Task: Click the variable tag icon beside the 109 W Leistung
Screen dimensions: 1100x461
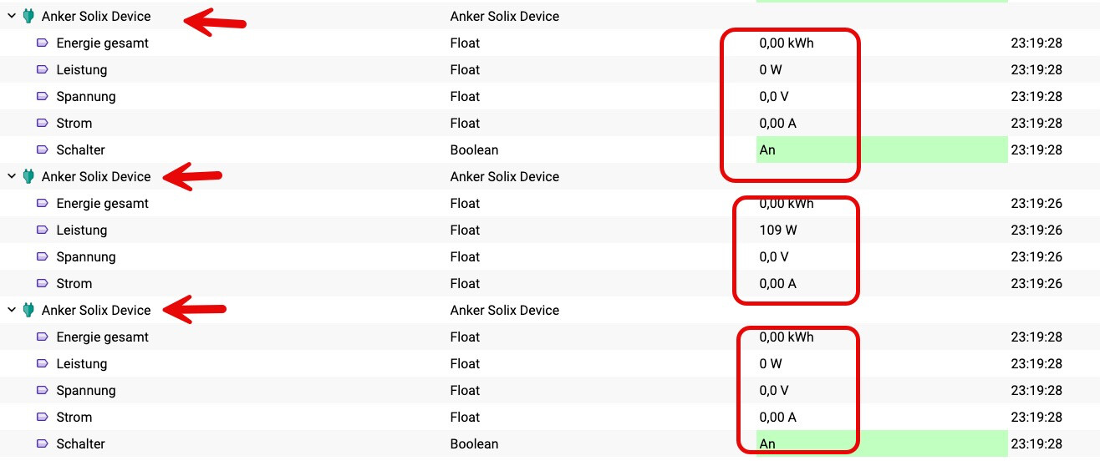Action: point(43,230)
